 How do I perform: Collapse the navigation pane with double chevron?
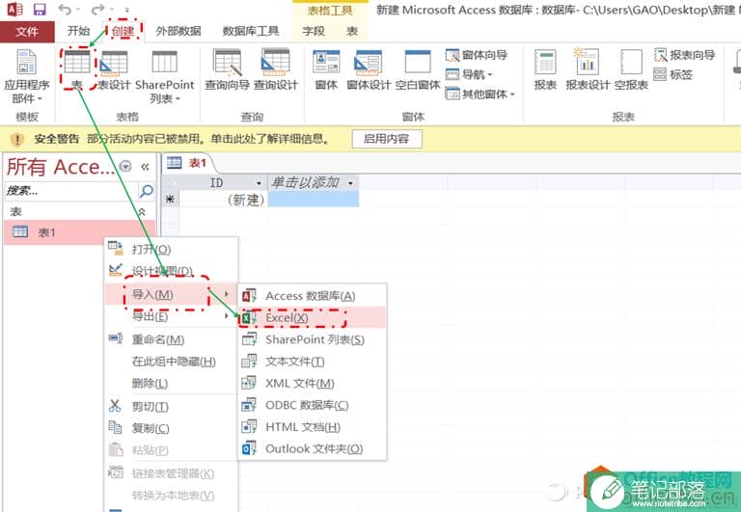145,167
